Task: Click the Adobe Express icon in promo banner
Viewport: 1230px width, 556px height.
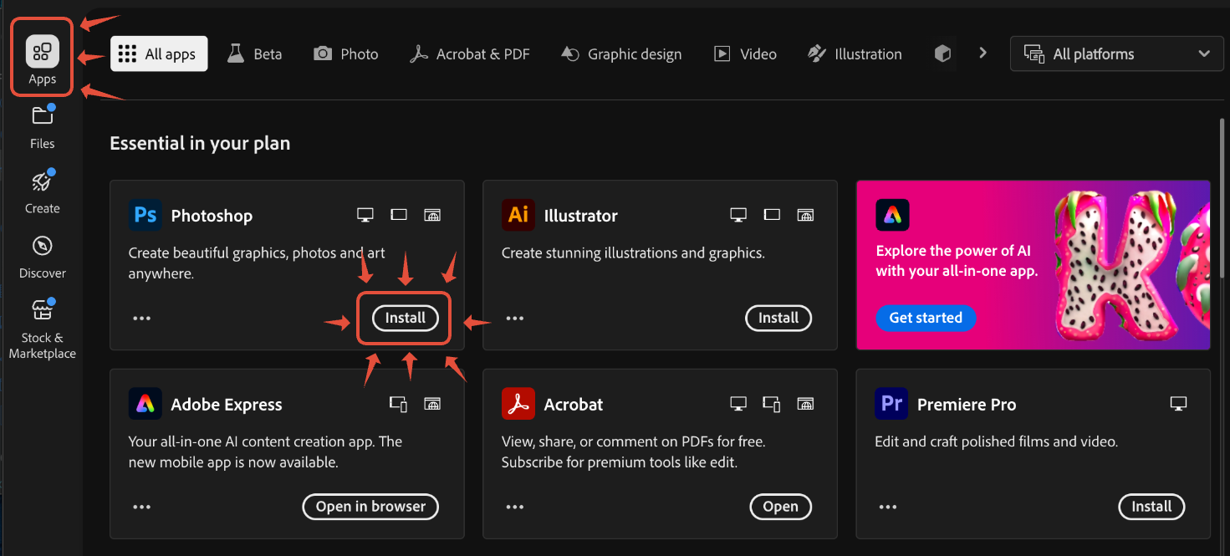Action: click(x=892, y=215)
